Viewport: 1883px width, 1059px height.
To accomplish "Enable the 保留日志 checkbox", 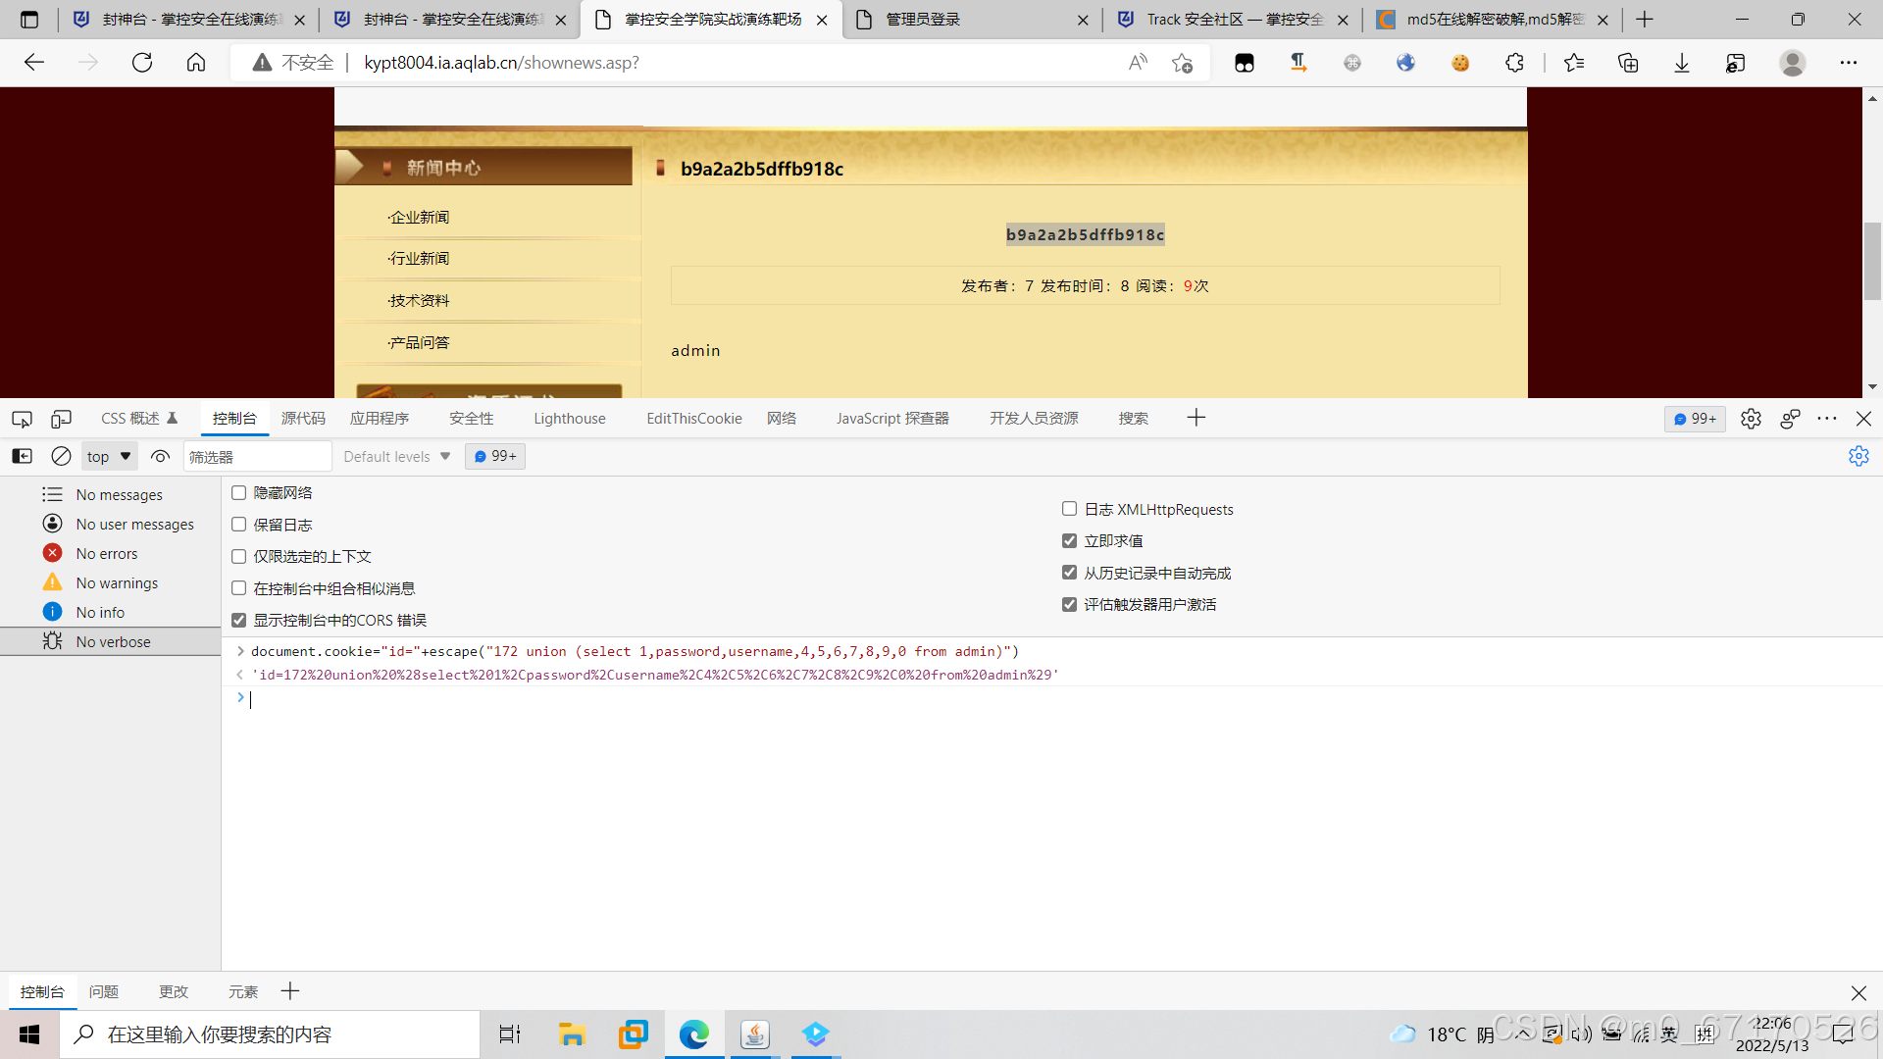I will 238,525.
